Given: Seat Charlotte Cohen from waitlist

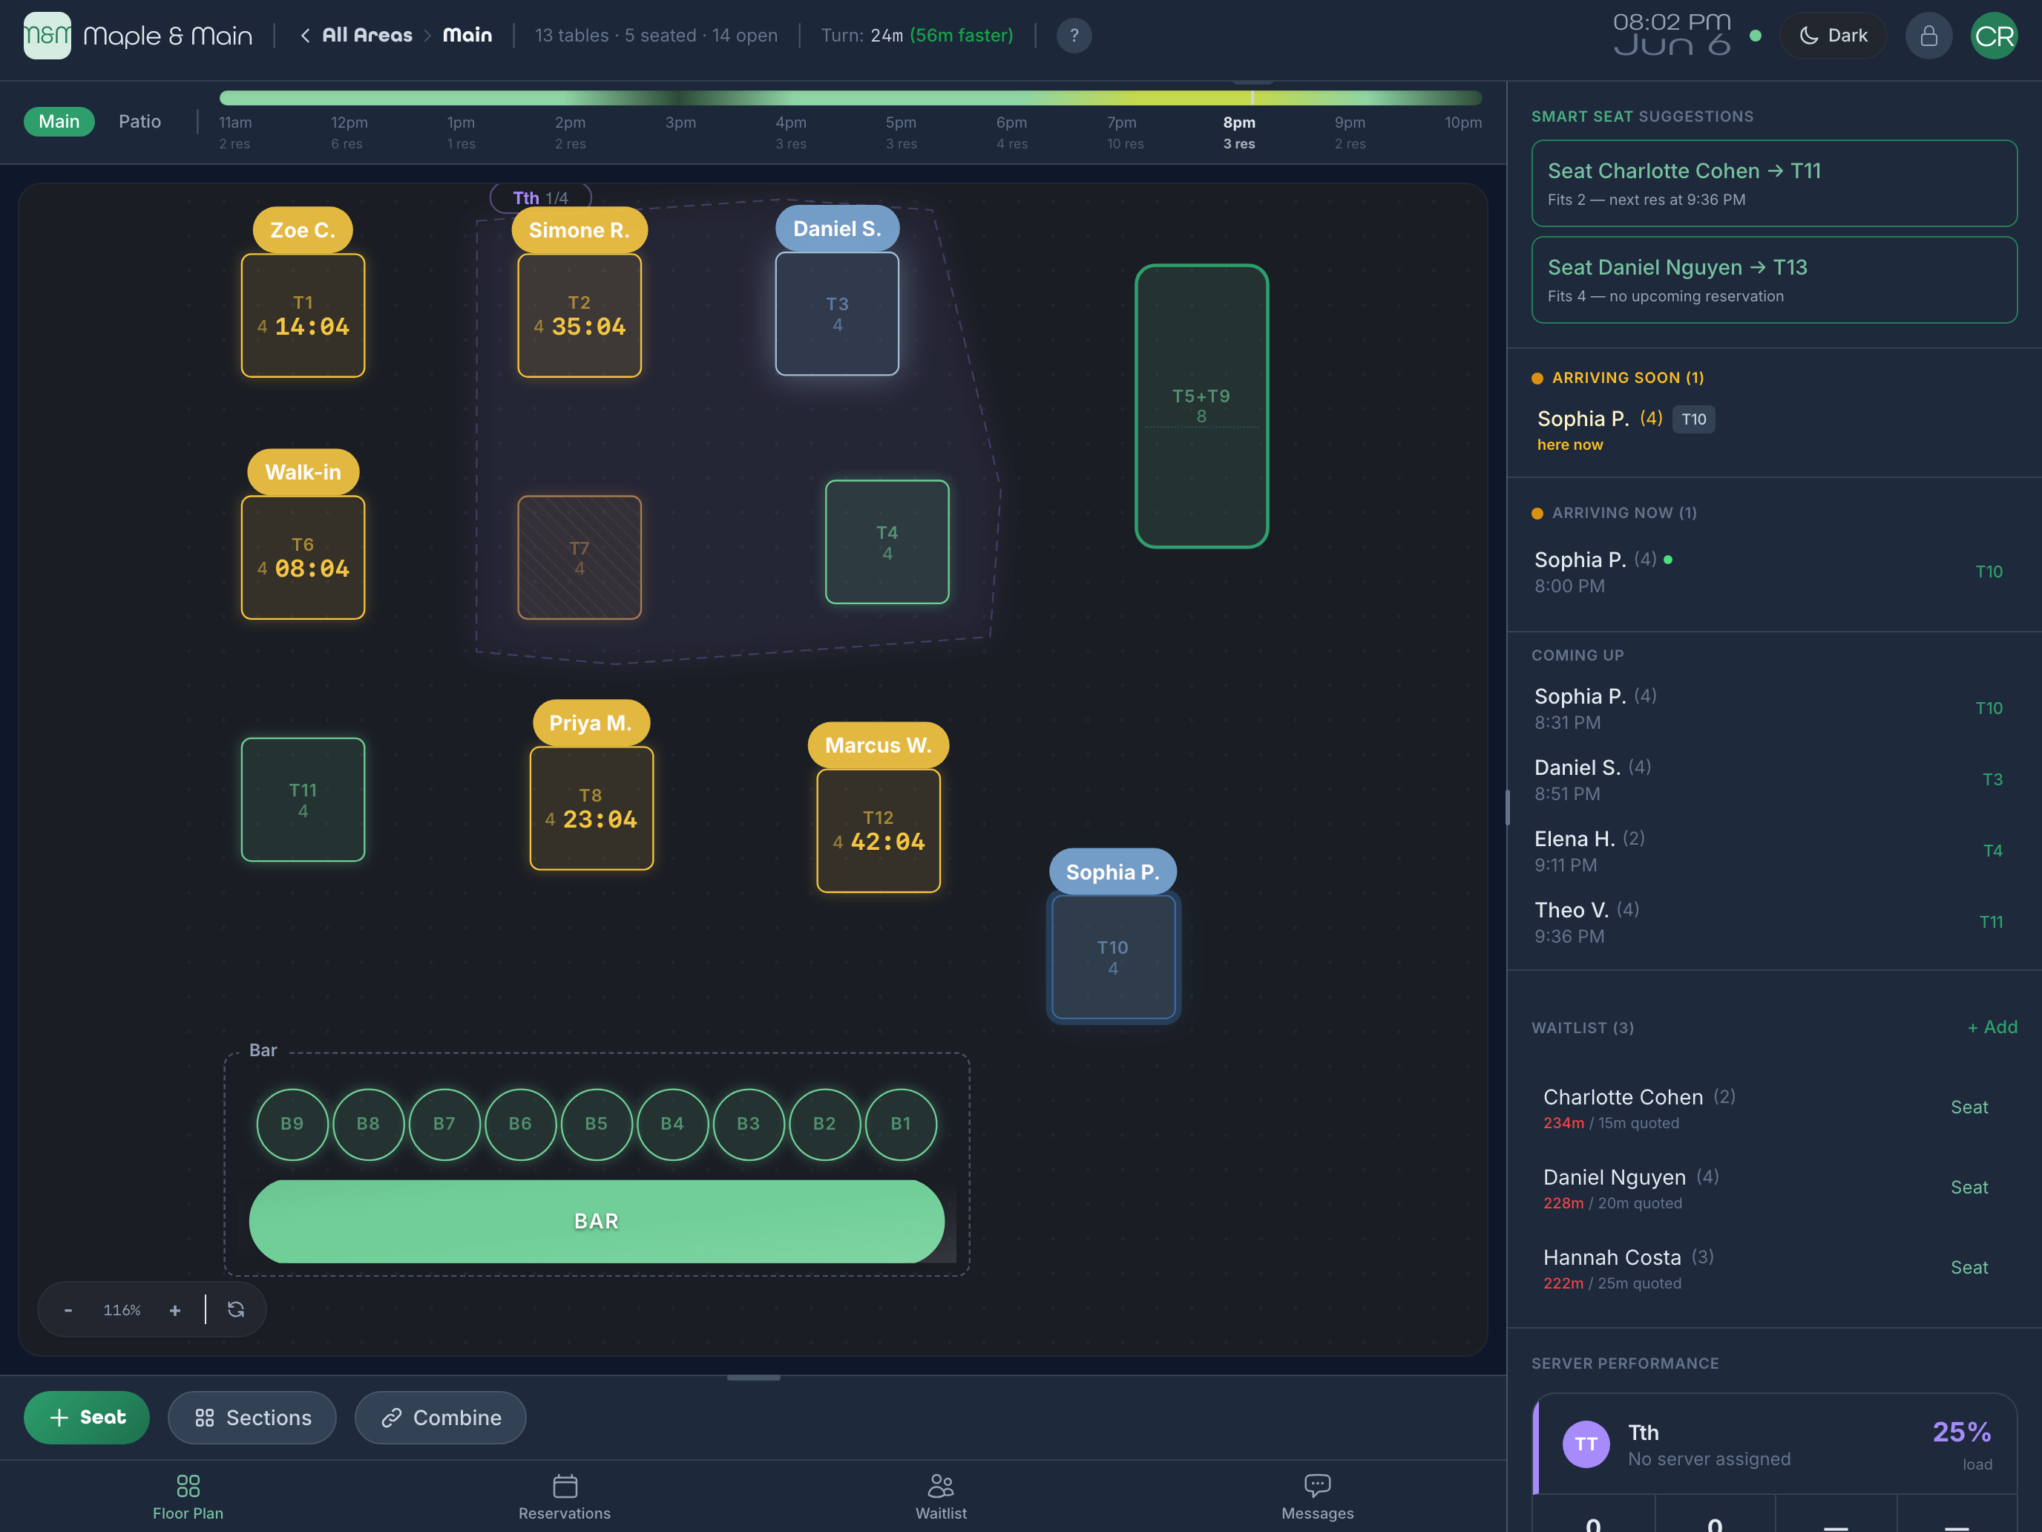Looking at the screenshot, I should (x=1968, y=1107).
